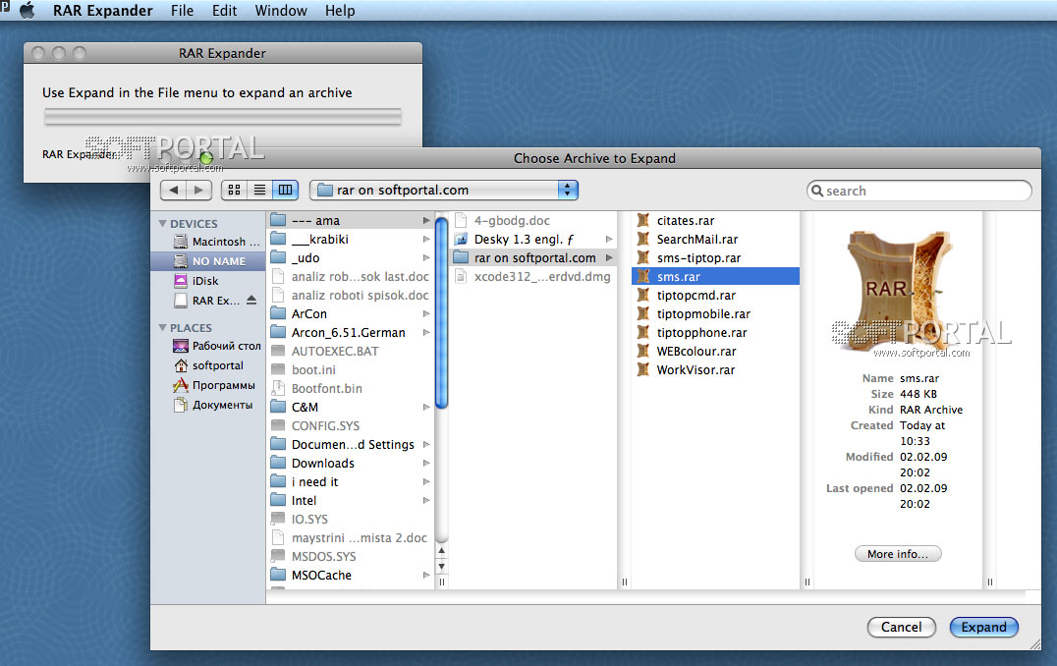This screenshot has height=666, width=1057.
Task: Open the File menu
Action: (x=182, y=10)
